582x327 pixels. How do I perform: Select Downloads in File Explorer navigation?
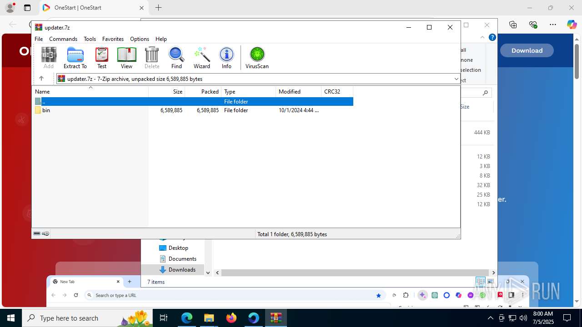click(177, 270)
